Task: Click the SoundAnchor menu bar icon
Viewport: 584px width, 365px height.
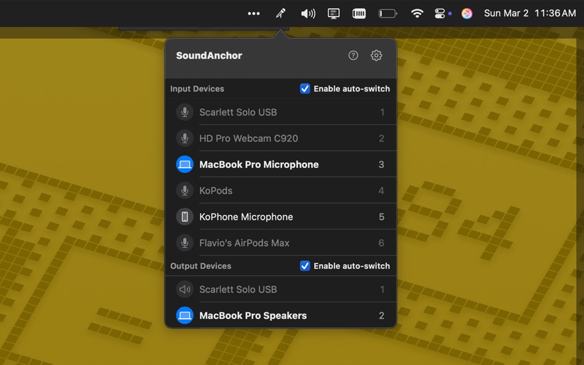Action: (x=280, y=14)
